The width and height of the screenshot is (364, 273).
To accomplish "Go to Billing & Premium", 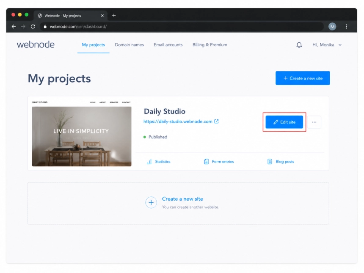I will tap(210, 45).
